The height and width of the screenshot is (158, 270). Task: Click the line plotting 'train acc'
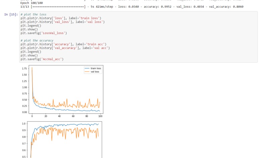pyautogui.click(x=63, y=44)
